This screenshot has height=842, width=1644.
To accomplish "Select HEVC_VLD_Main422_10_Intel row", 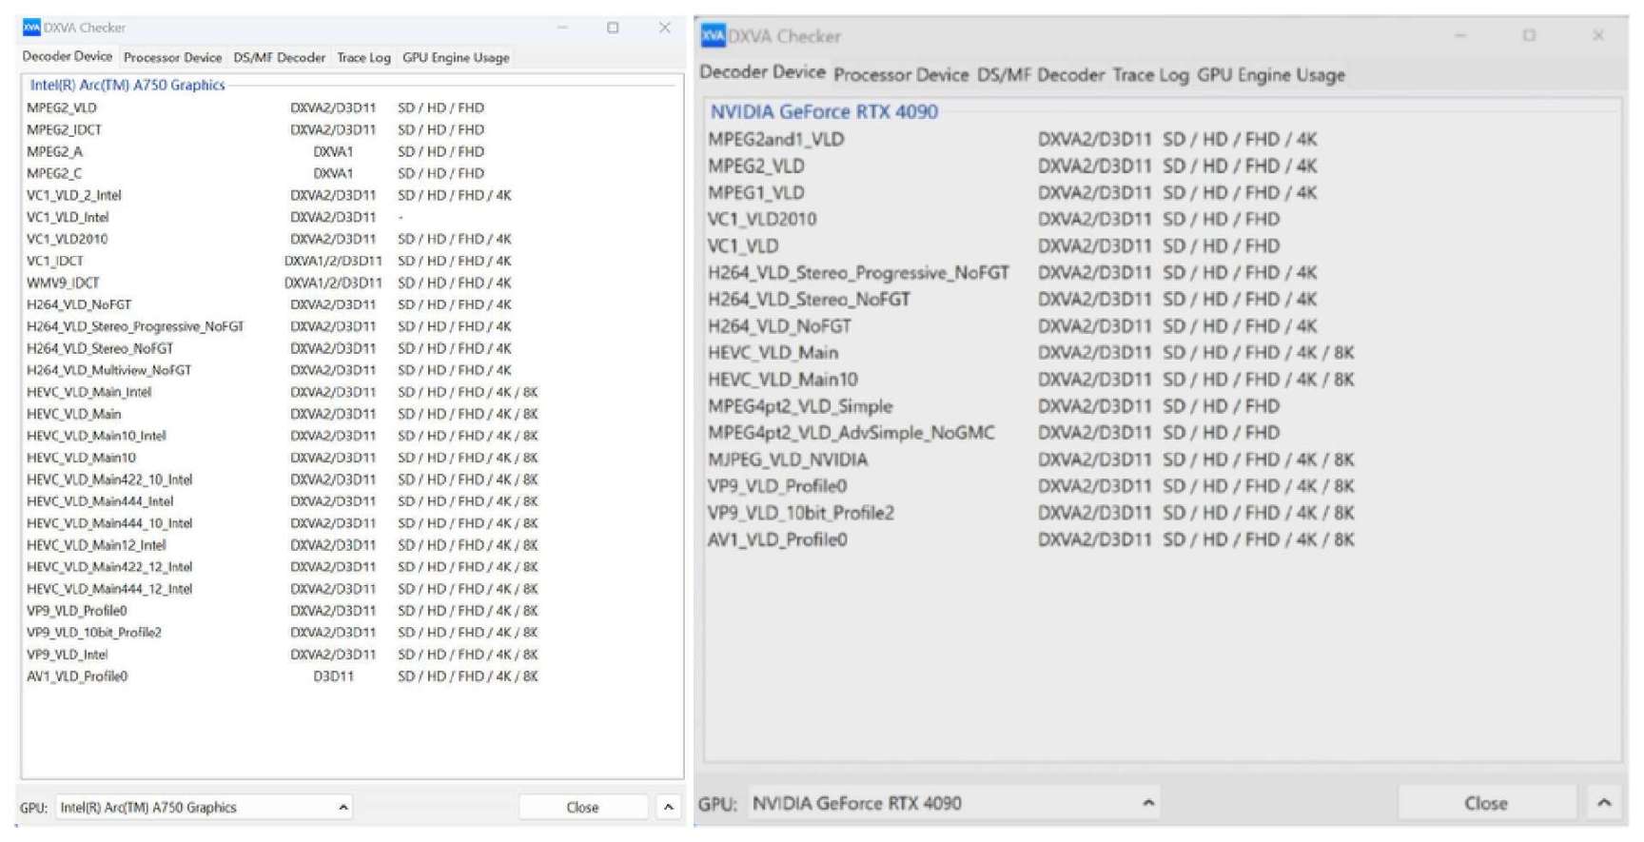I will (x=283, y=480).
